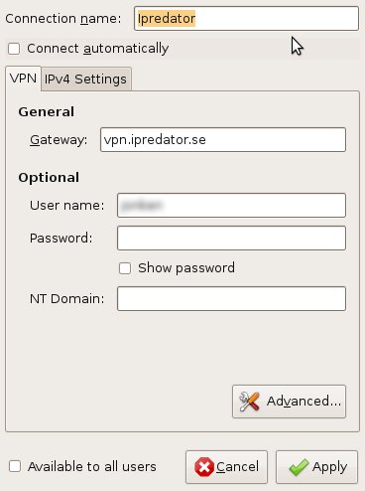Click into the NT Domain field
This screenshot has width=365, height=491.
point(231,299)
